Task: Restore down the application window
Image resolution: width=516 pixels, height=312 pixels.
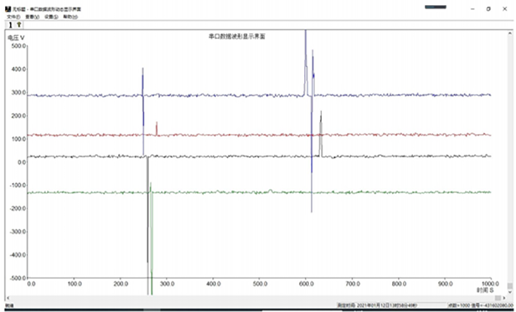Action: [x=488, y=9]
